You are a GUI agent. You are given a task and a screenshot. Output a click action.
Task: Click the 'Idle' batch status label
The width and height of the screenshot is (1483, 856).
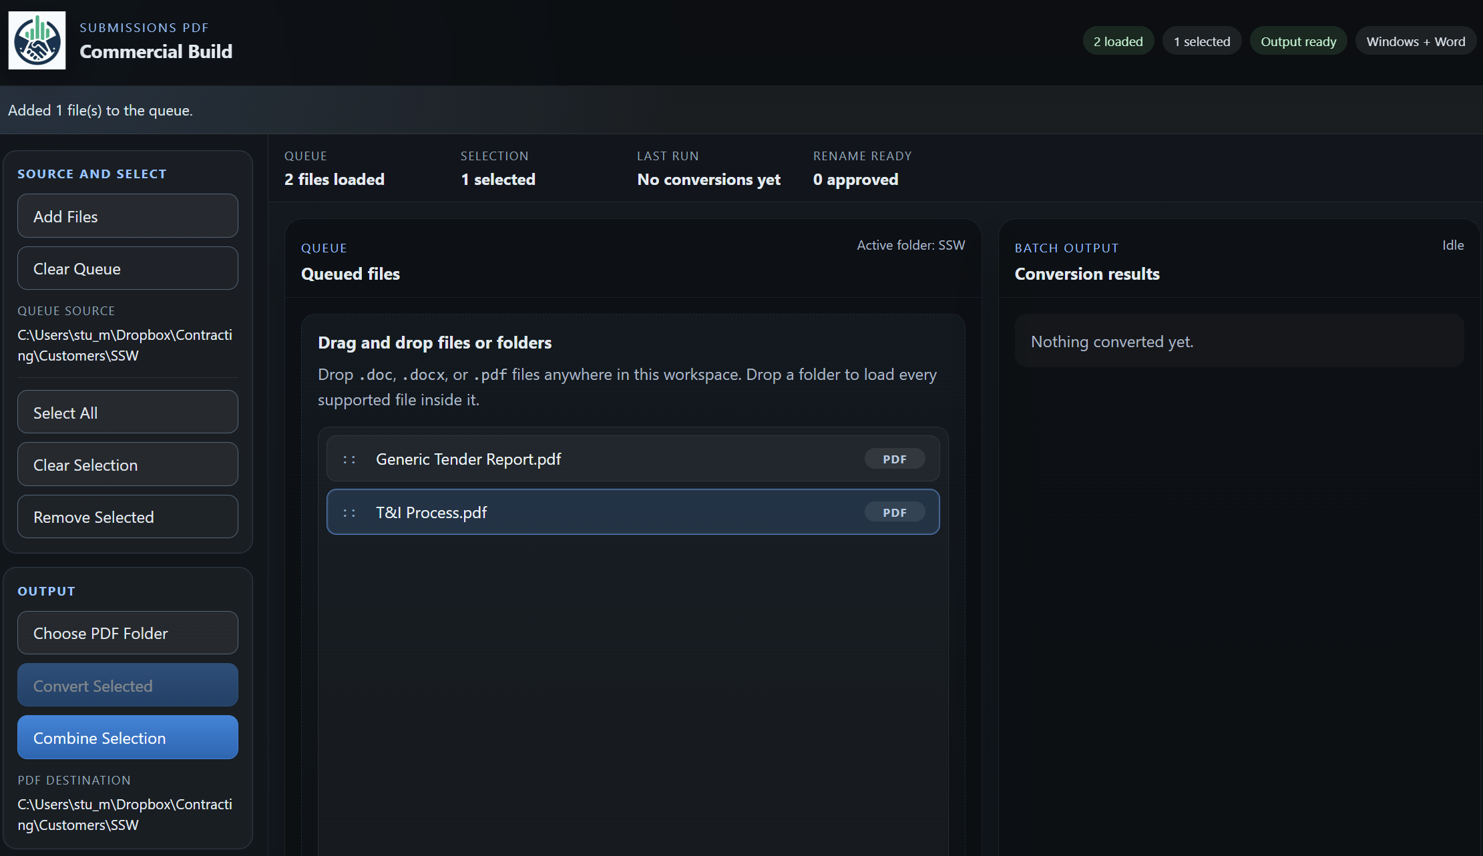pos(1453,245)
